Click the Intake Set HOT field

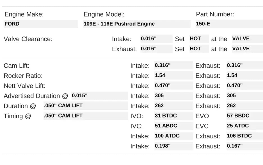click(199, 39)
